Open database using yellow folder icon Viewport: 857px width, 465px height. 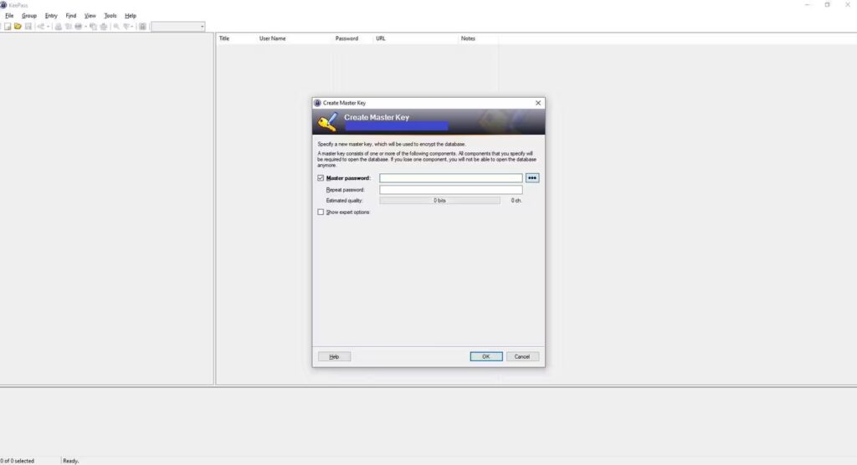[x=18, y=26]
